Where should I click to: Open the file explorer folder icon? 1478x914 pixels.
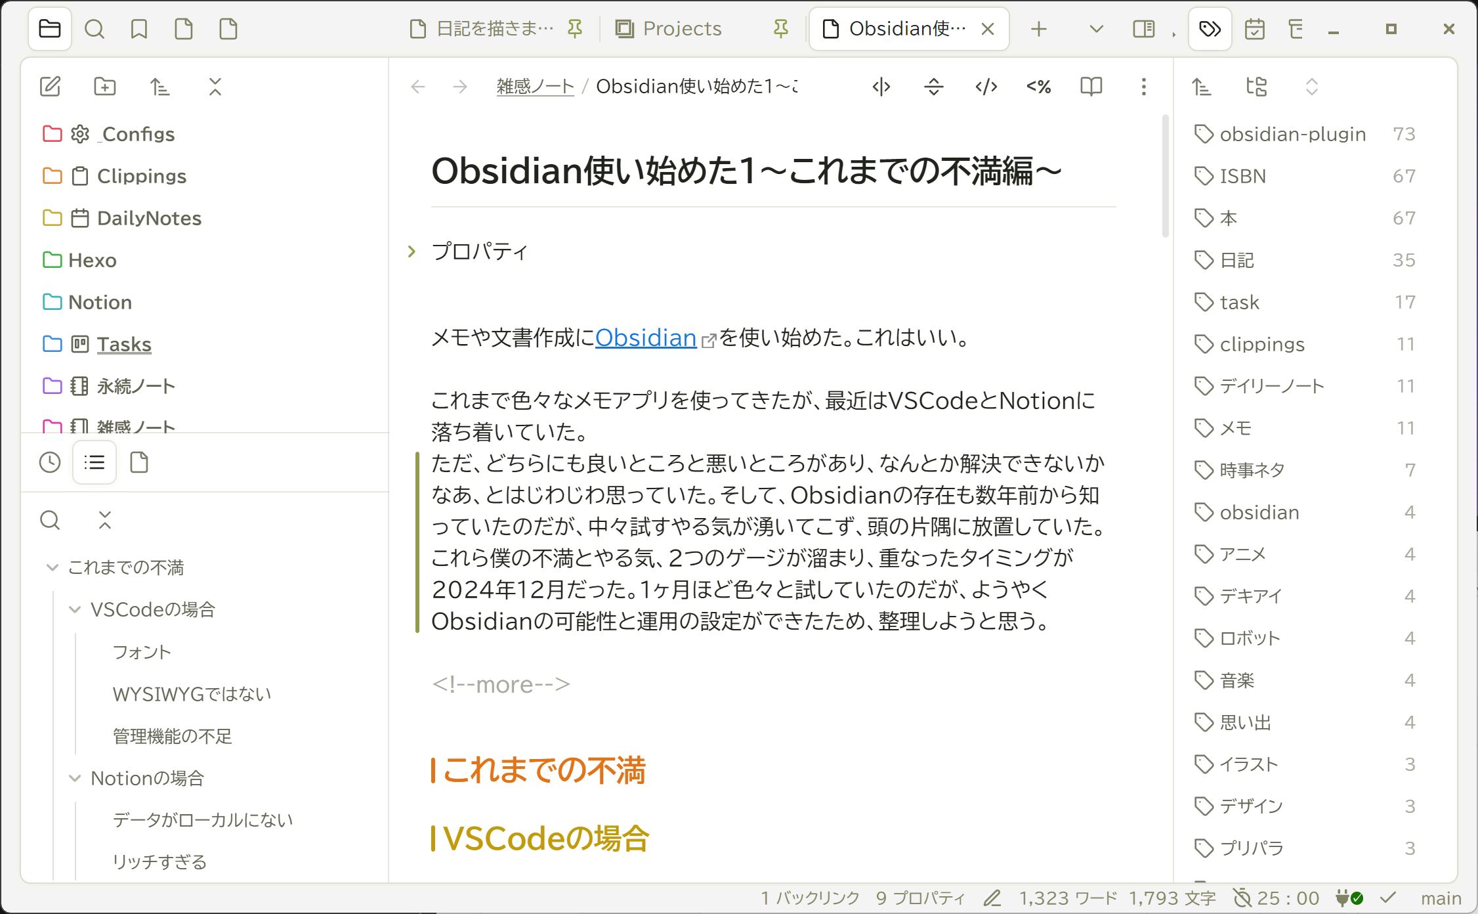(x=50, y=29)
